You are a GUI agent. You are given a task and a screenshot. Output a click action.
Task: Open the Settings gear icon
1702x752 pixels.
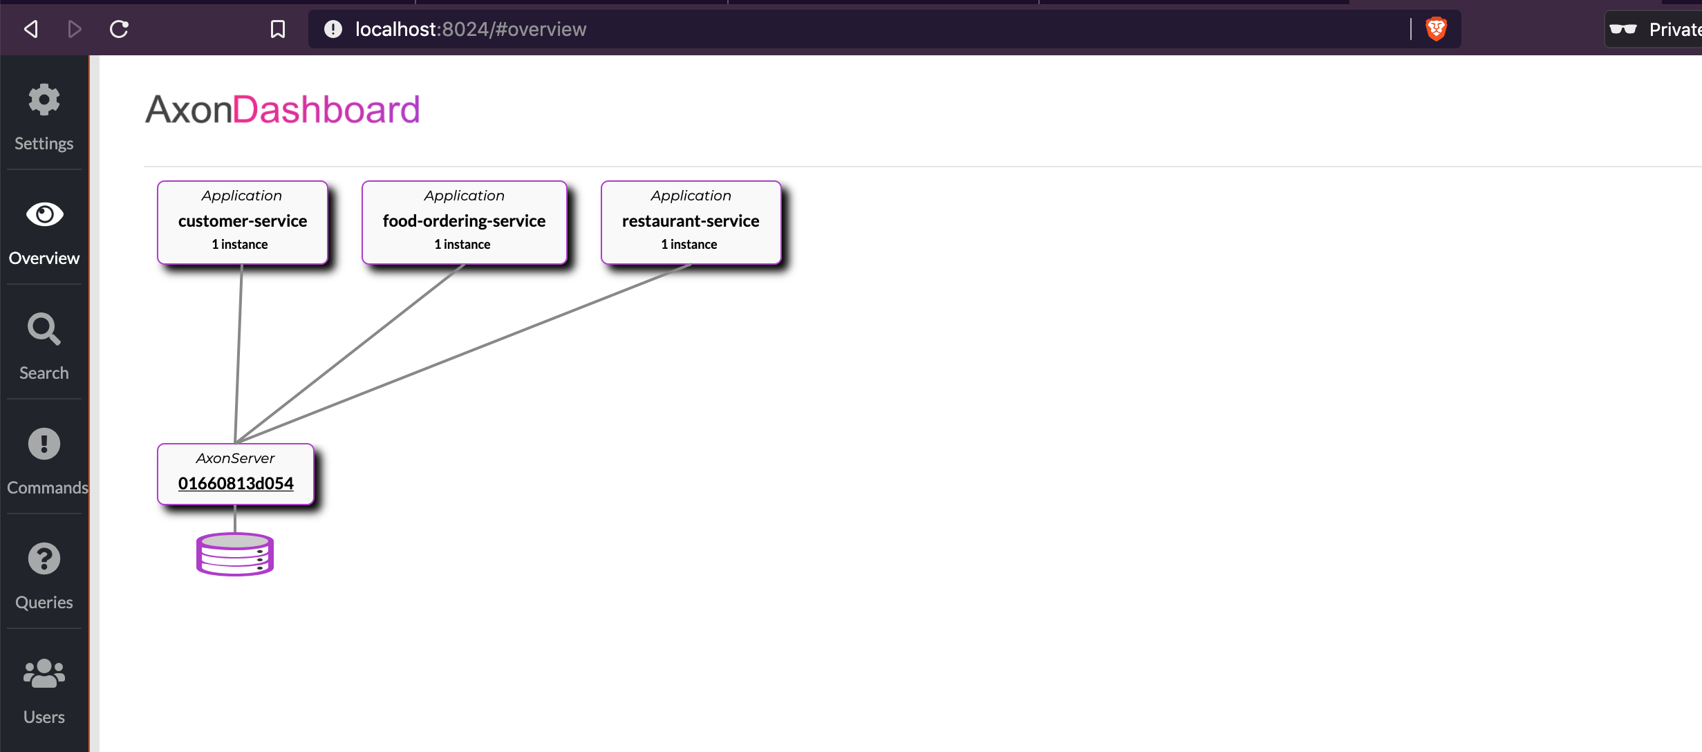(44, 100)
